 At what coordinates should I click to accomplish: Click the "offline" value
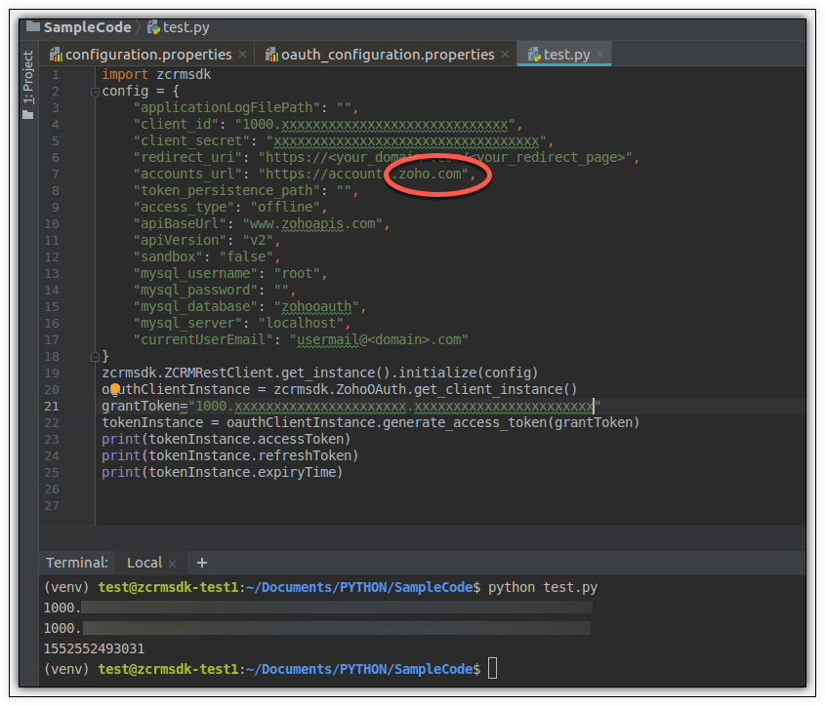coord(285,207)
